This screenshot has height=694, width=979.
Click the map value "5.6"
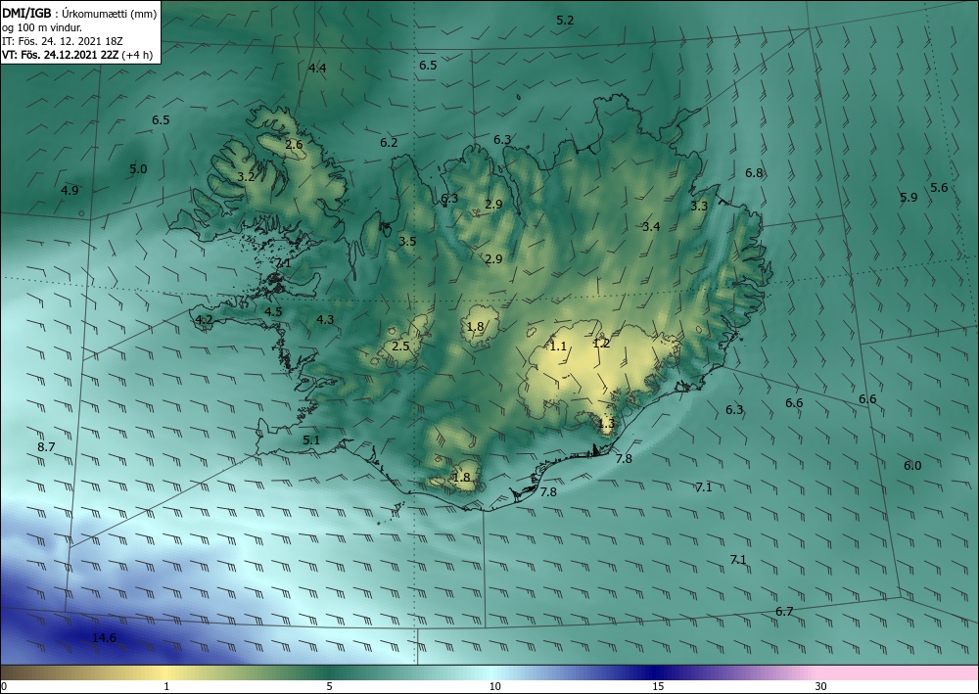coord(939,187)
